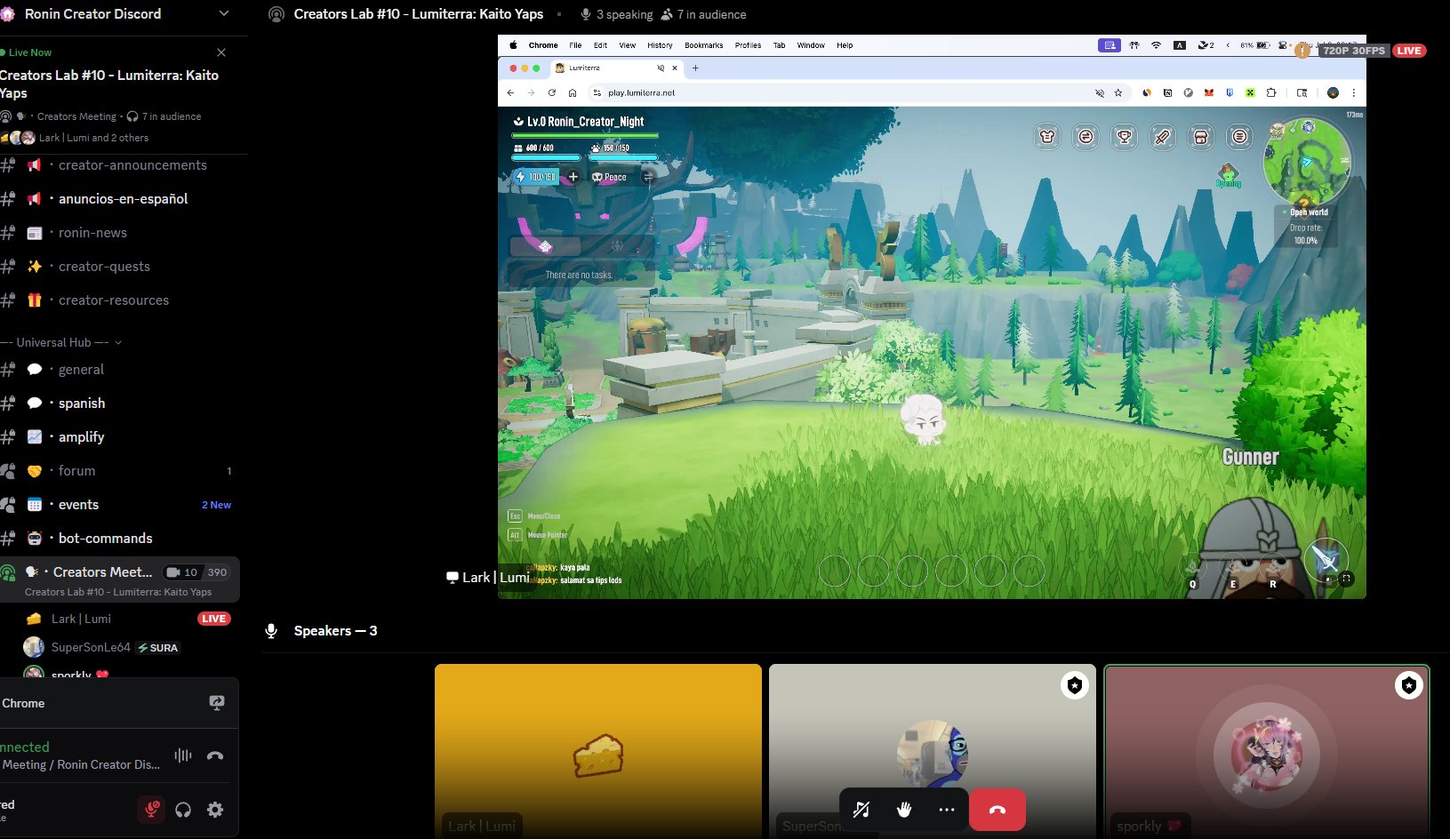Select the sporkly speaker tile

1267,751
